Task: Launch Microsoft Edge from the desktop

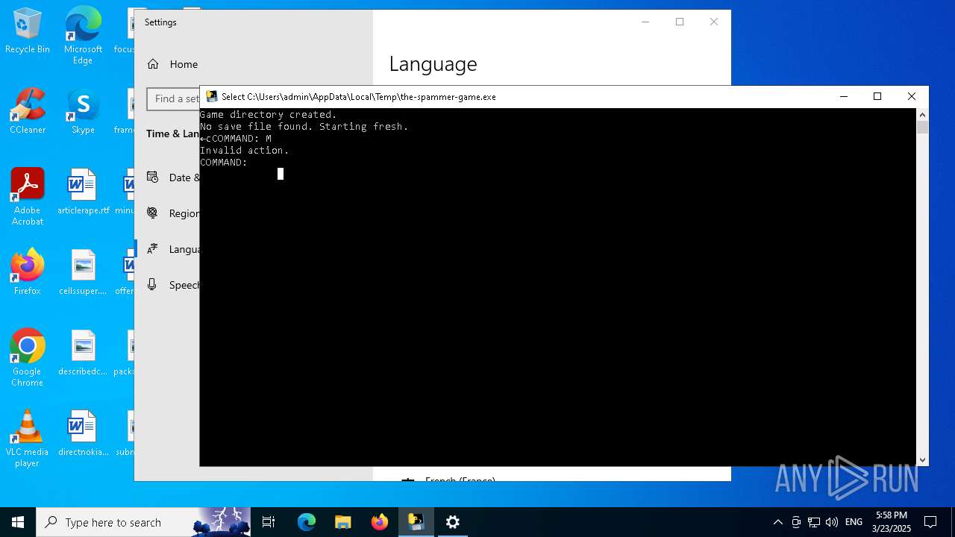Action: pyautogui.click(x=83, y=36)
